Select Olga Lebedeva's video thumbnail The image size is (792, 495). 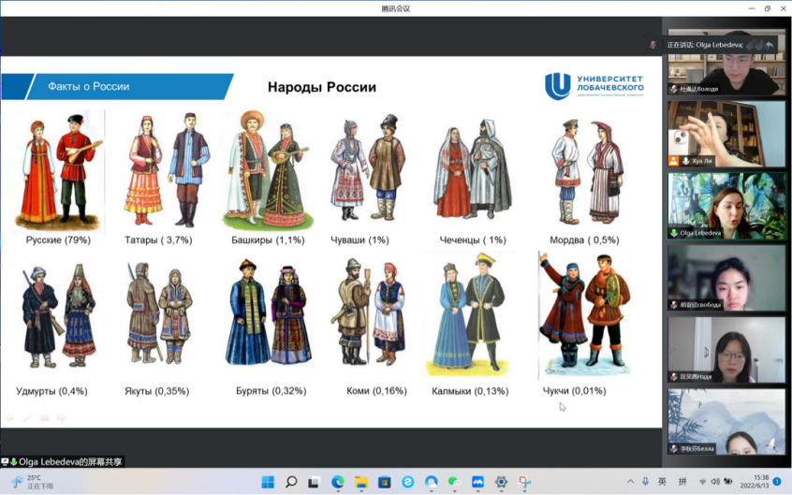click(x=726, y=206)
